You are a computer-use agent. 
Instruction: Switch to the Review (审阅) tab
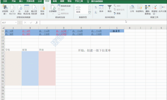pos(55,1)
